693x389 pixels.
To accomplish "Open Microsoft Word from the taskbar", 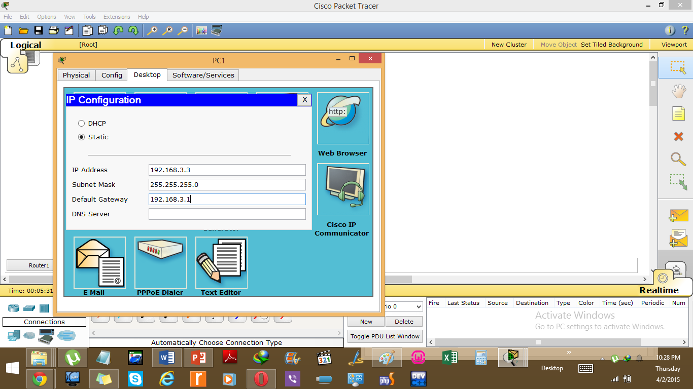I will click(x=166, y=358).
